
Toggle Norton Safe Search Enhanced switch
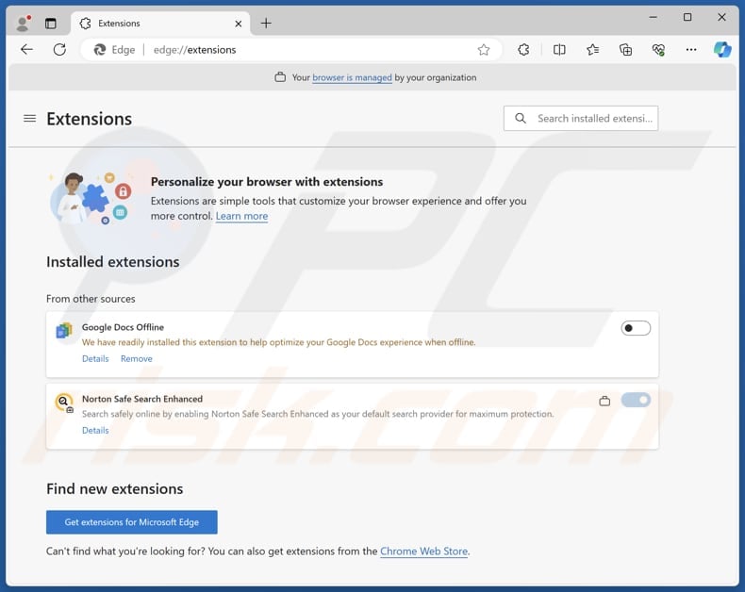636,400
